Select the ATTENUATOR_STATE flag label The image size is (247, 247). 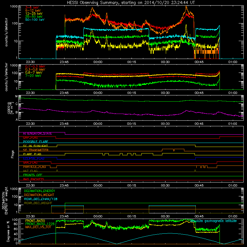pyautogui.click(x=37, y=134)
